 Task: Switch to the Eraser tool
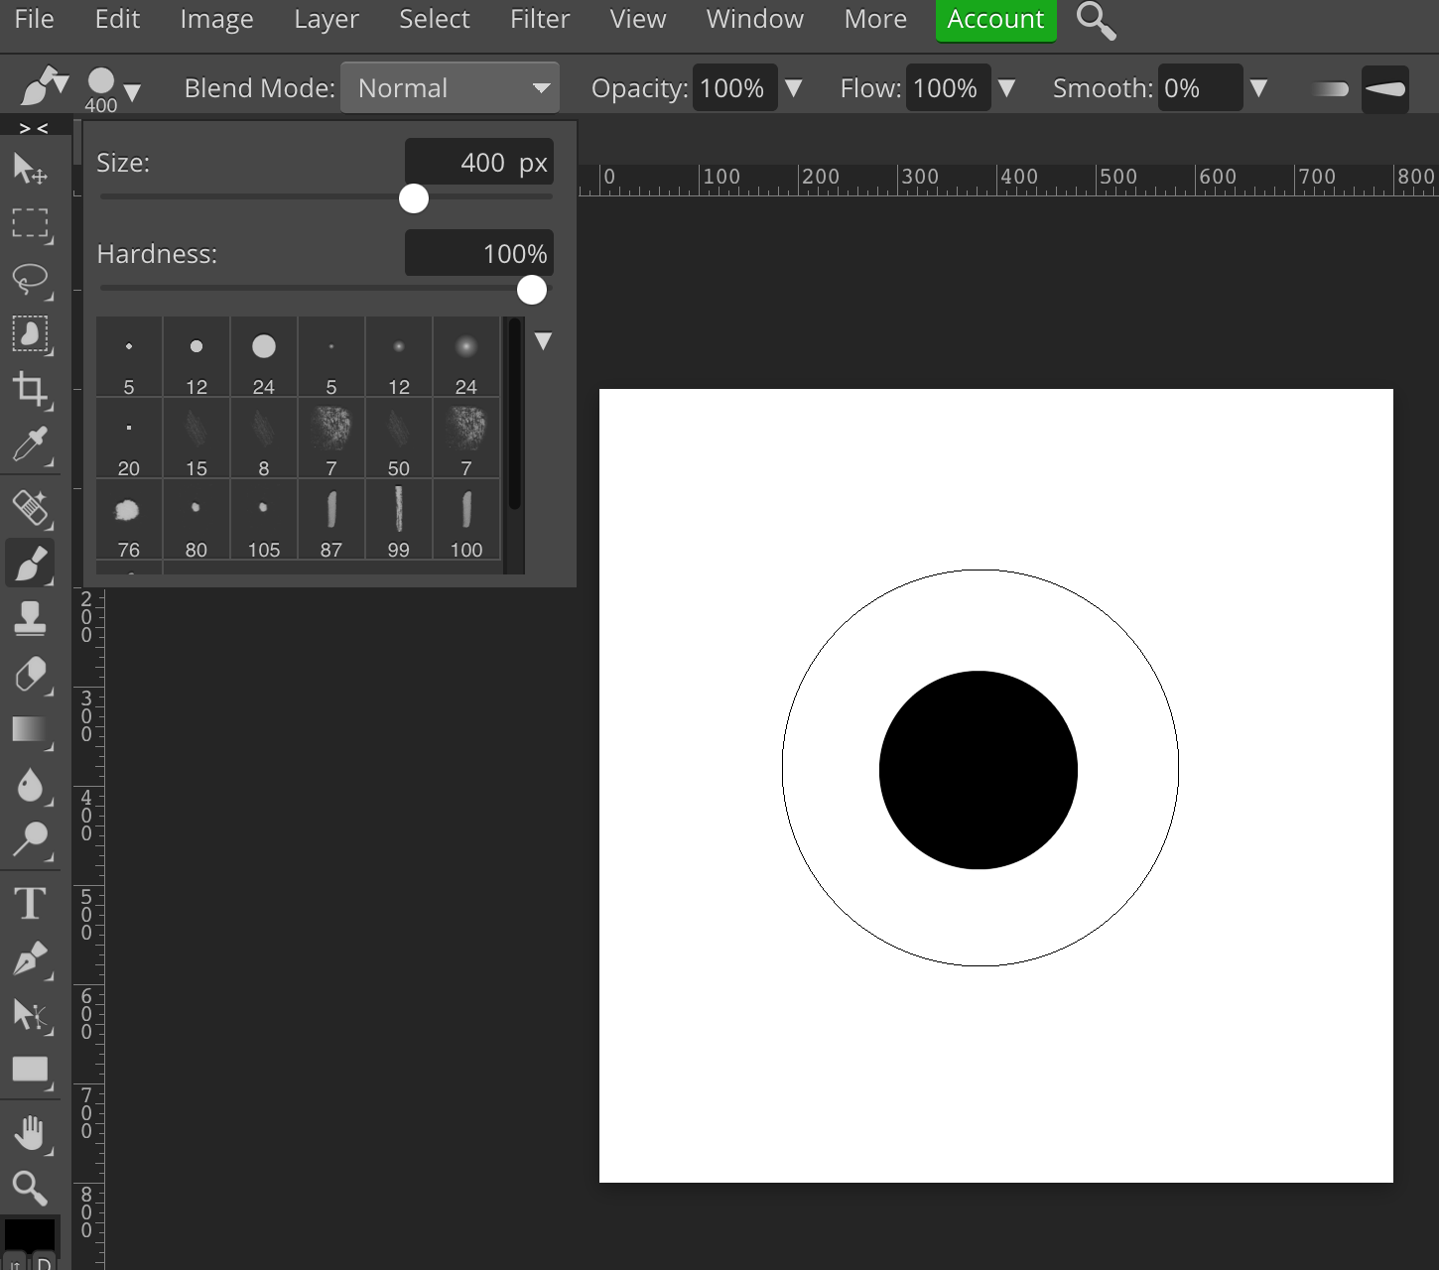click(30, 675)
